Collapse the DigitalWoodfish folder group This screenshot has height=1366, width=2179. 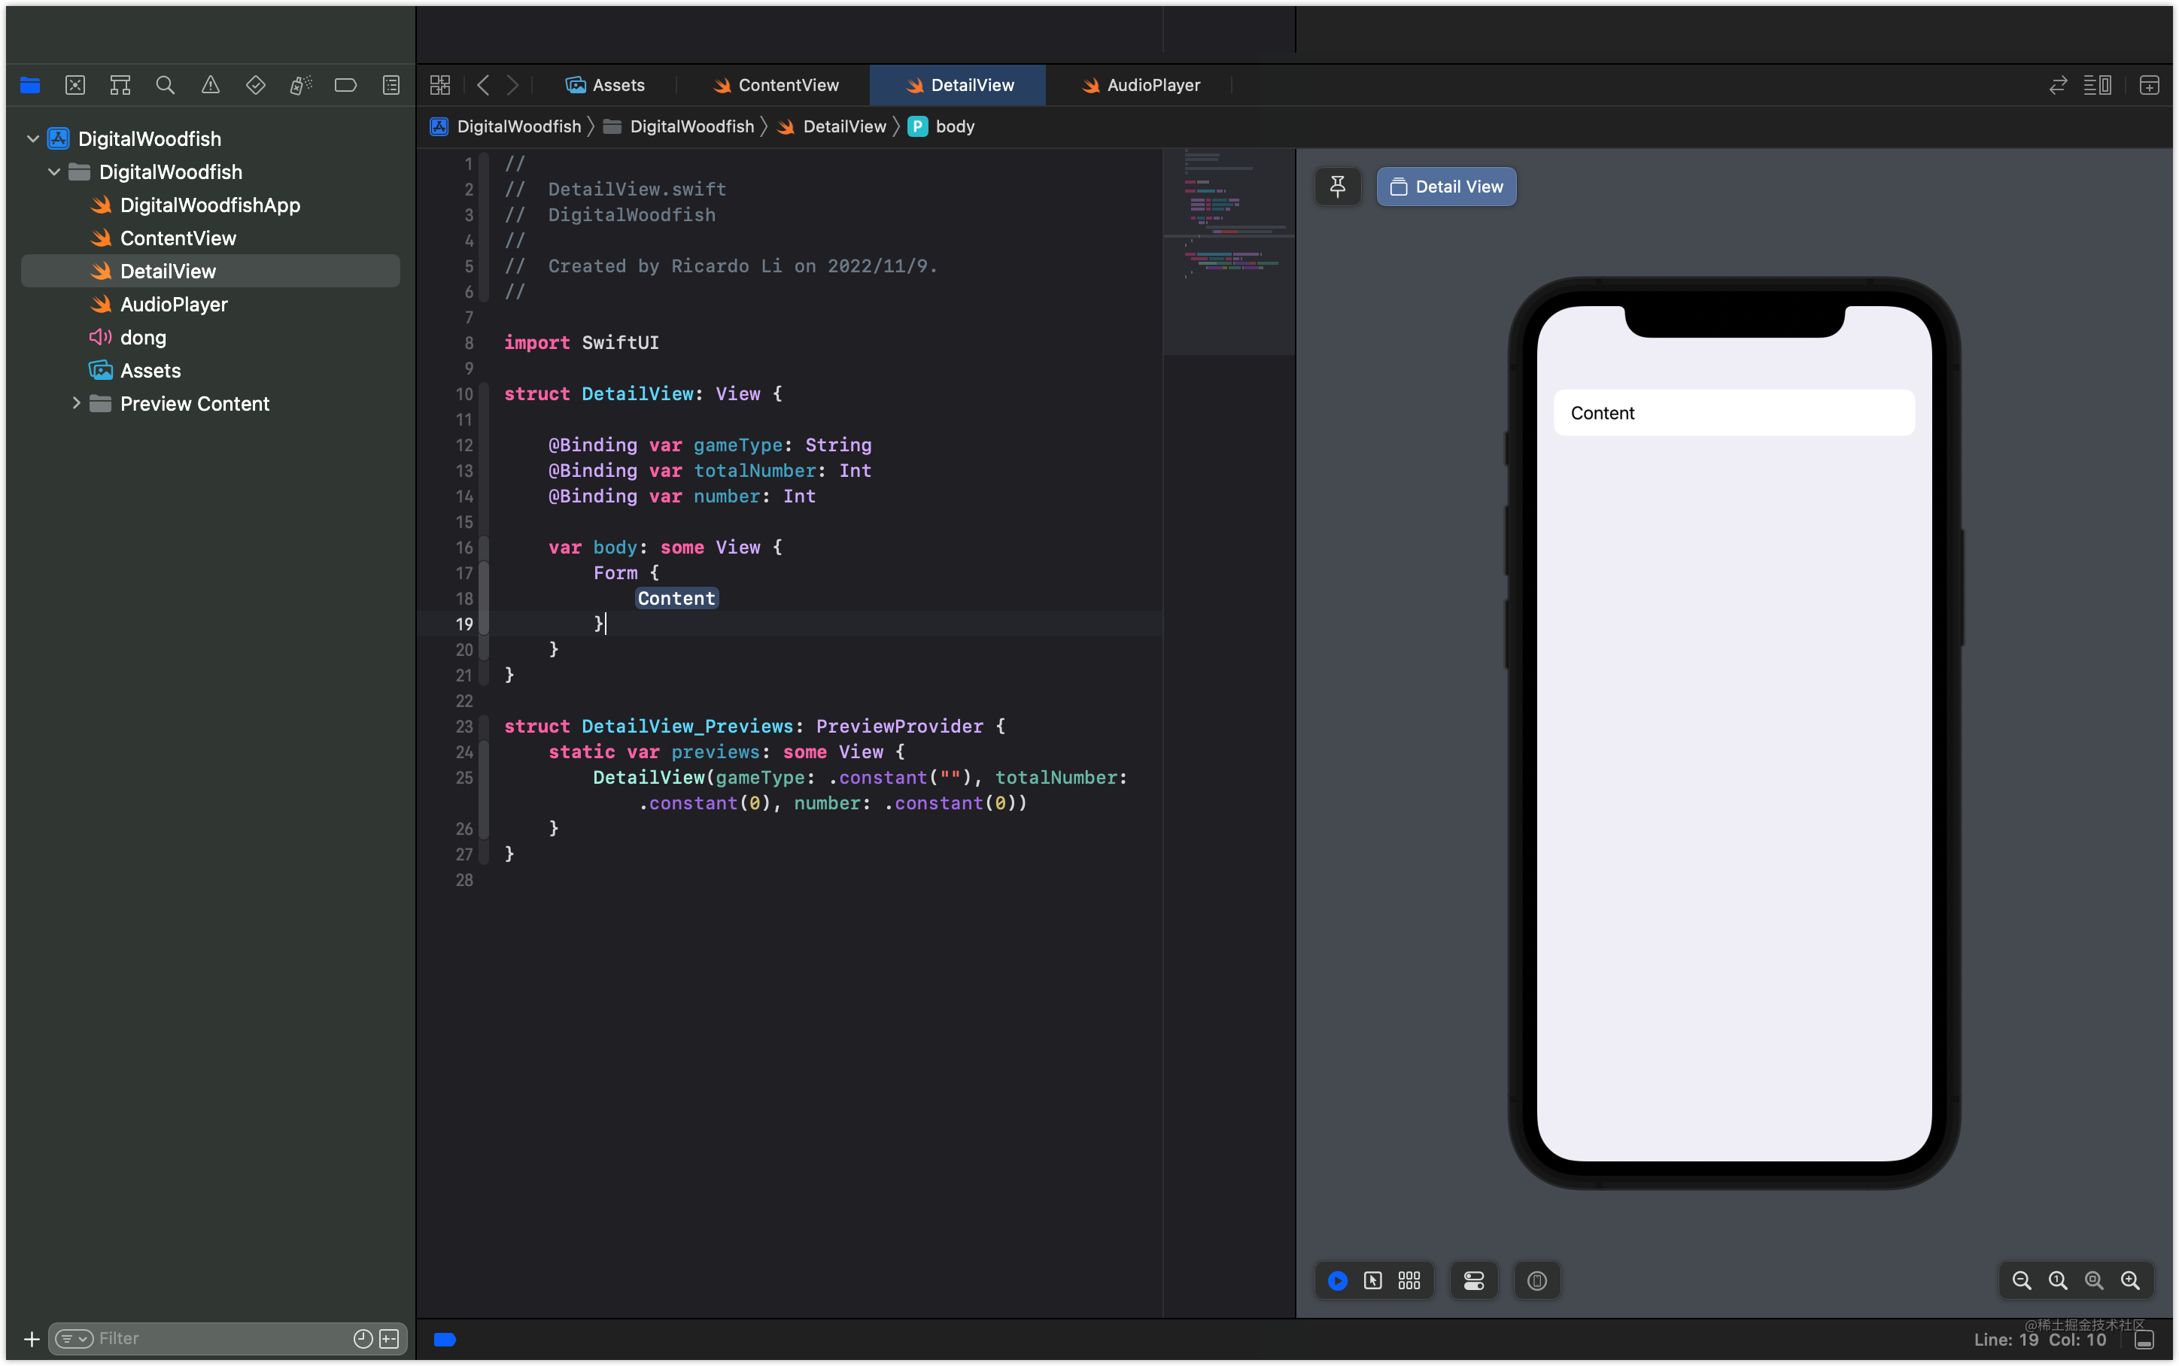coord(54,172)
